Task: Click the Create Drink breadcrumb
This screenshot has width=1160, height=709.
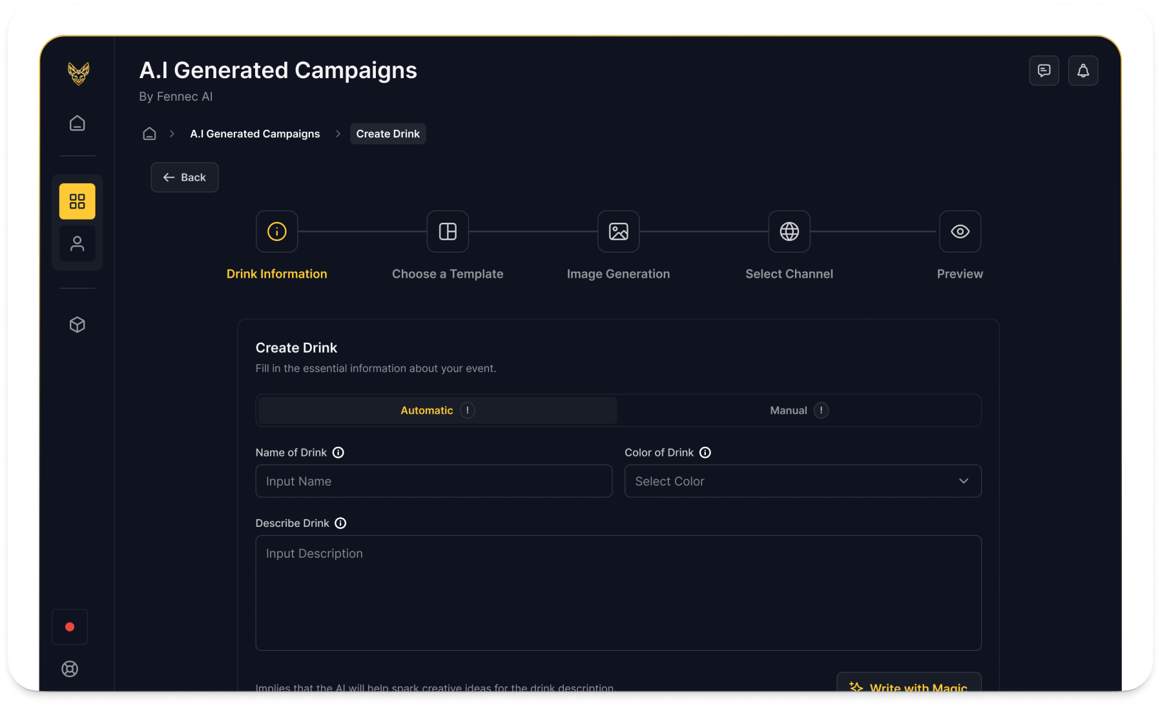Action: pos(388,134)
